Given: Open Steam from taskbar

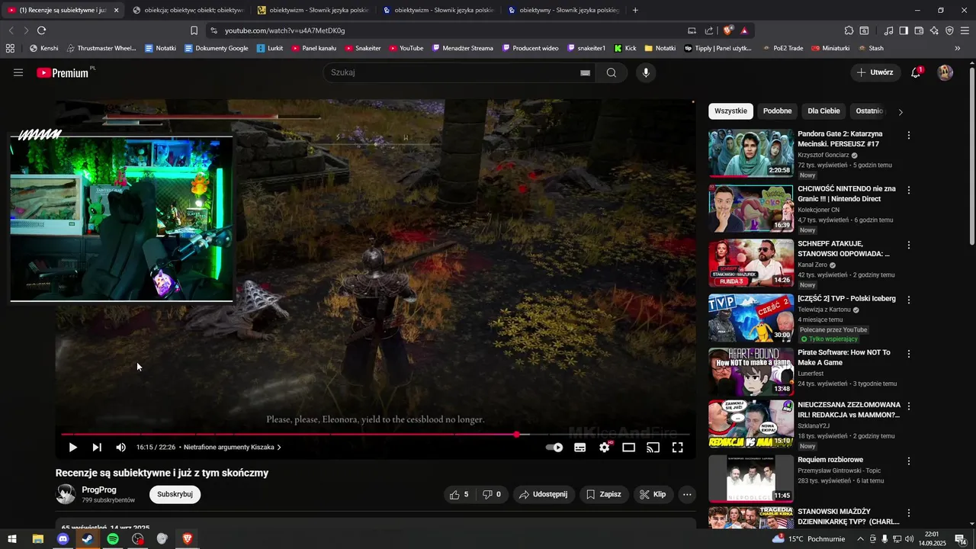Looking at the screenshot, I should point(88,539).
